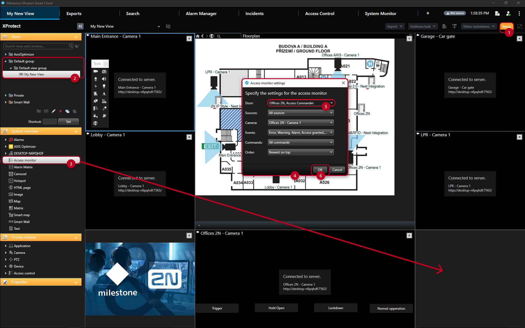Select the globe tool in Tools palette
Image resolution: width=525 pixels, height=328 pixels.
click(x=95, y=123)
